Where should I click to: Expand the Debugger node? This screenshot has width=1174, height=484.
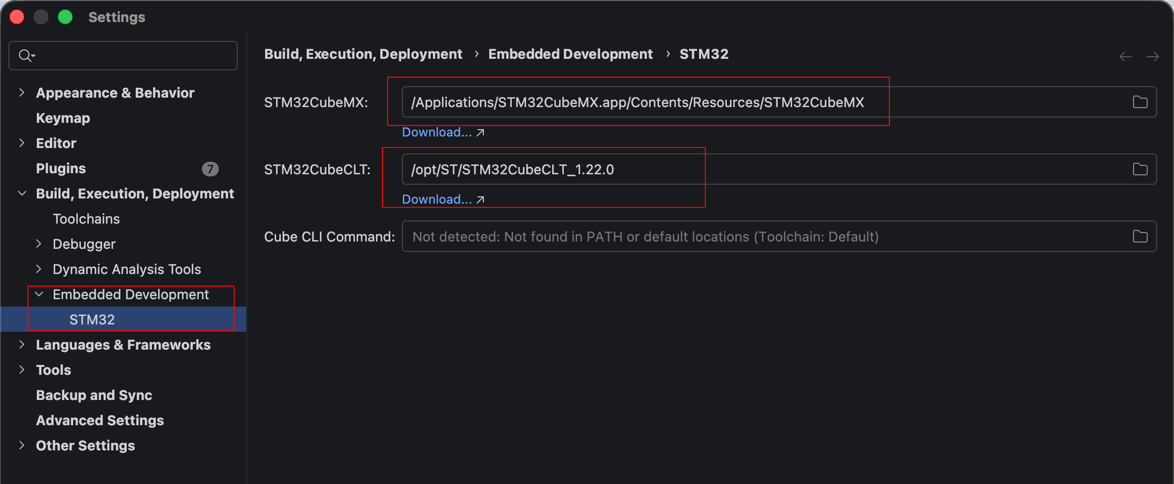coord(38,244)
